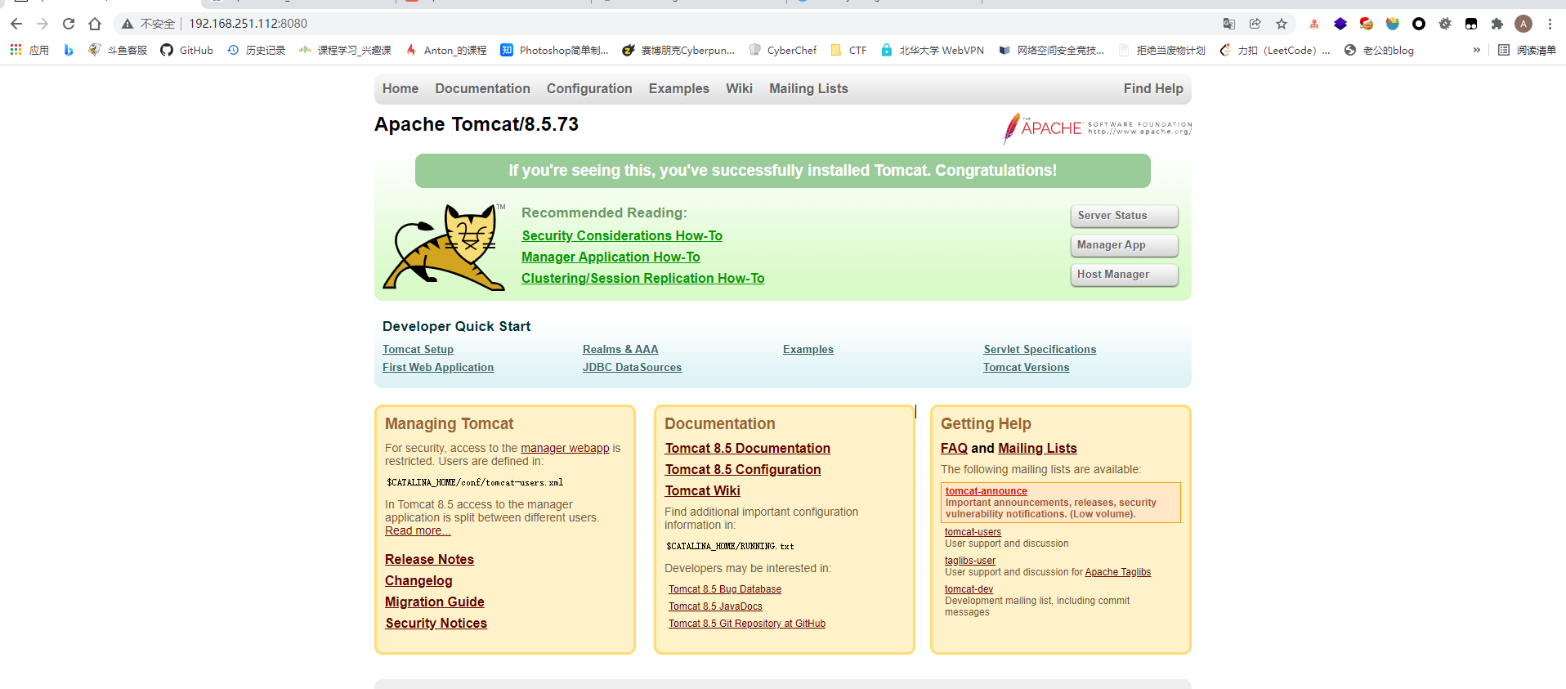Select Configuration in Tomcat navigation bar

[x=589, y=88]
